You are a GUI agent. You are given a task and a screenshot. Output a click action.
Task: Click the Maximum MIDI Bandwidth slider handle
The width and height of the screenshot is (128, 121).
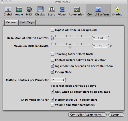pyautogui.click(x=70, y=46)
